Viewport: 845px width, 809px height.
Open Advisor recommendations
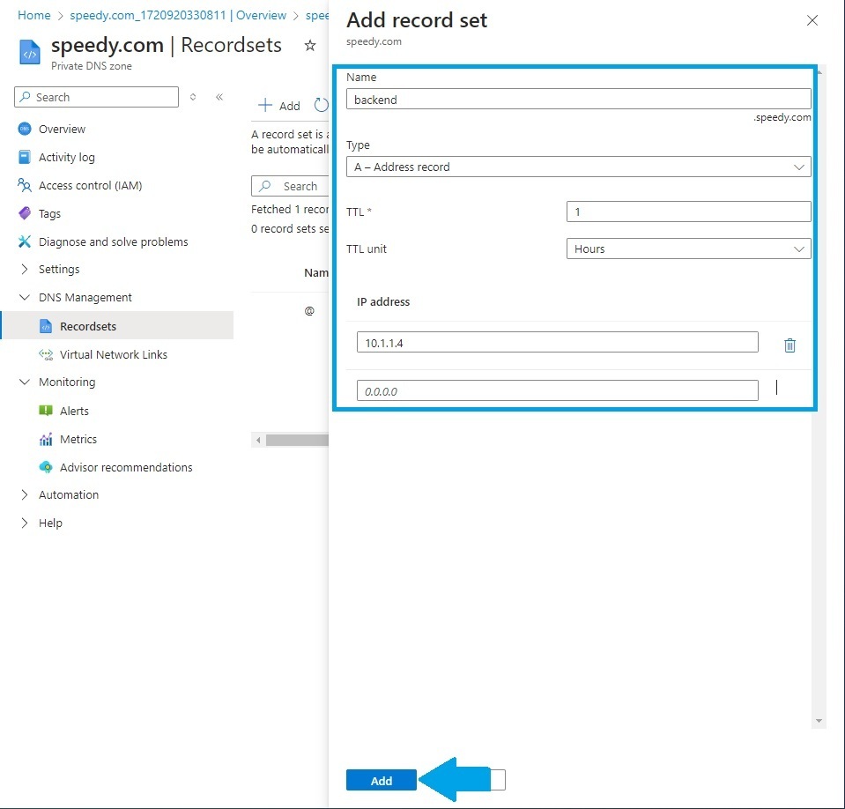(126, 467)
